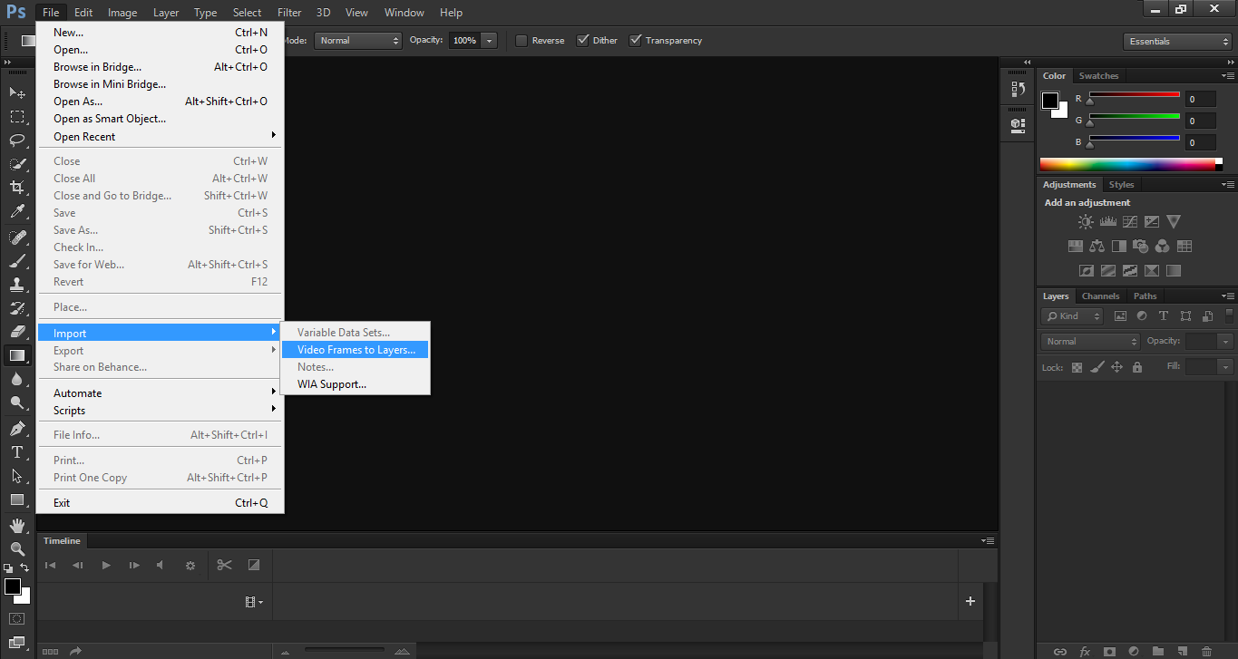Click Create new group folder icon
This screenshot has height=659, width=1238.
(x=1157, y=651)
